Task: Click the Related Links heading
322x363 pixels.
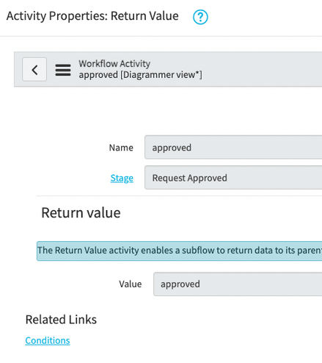Action: click(x=61, y=320)
